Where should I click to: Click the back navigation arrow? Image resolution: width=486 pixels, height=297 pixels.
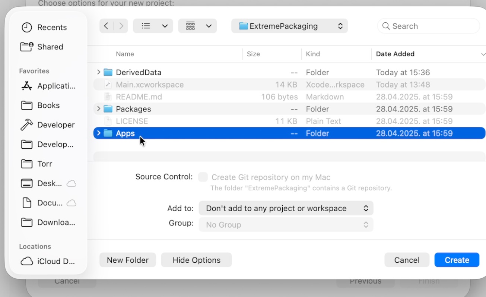pos(107,26)
